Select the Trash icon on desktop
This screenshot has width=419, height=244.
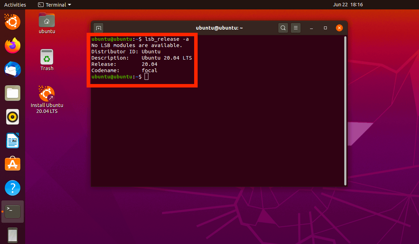[47, 60]
